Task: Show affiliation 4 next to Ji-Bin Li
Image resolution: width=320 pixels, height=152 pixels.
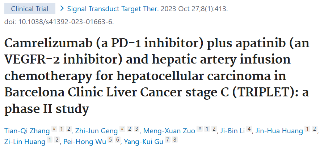Action: coord(249,129)
